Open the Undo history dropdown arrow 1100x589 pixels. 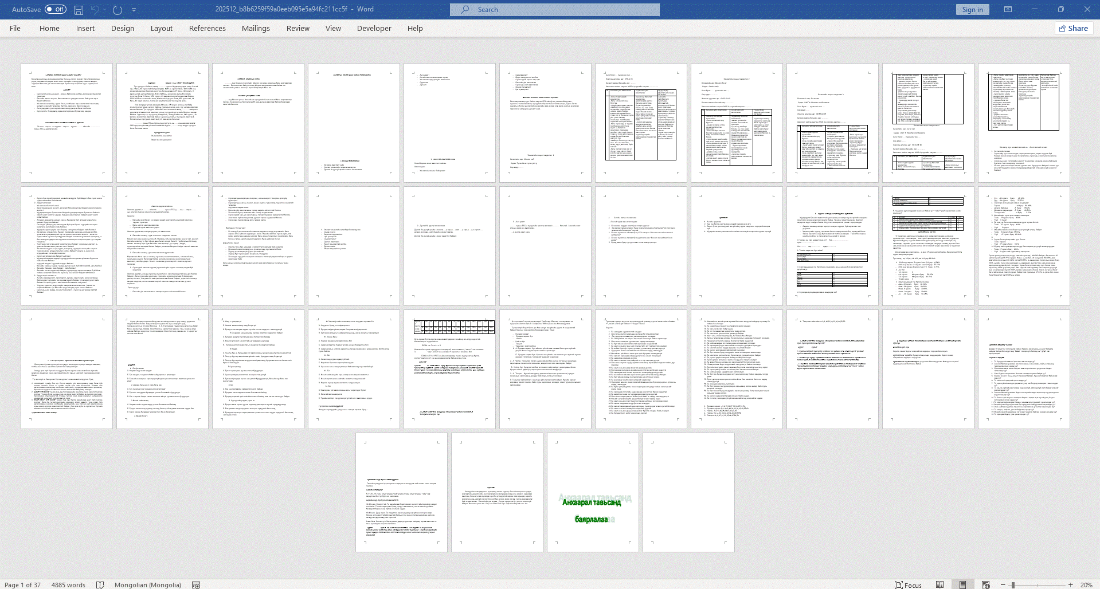[x=105, y=10]
